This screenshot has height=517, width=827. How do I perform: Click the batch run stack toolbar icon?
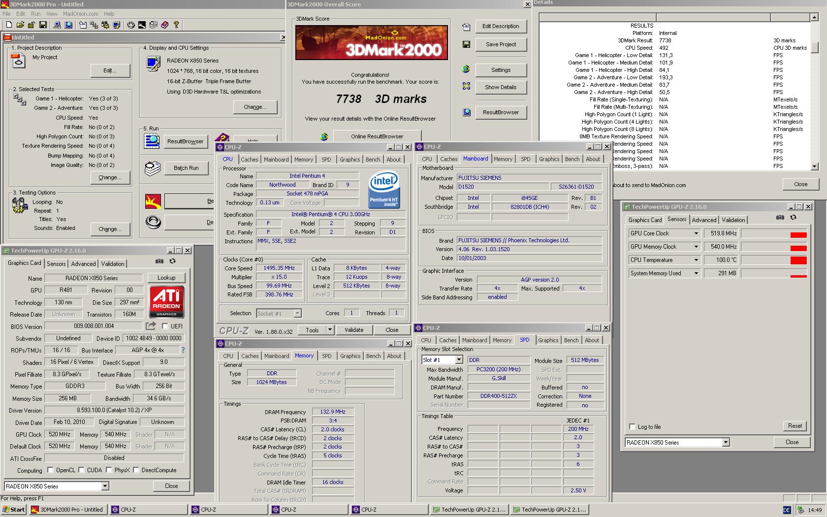pyautogui.click(x=153, y=25)
